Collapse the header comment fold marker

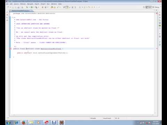click(12, 17)
